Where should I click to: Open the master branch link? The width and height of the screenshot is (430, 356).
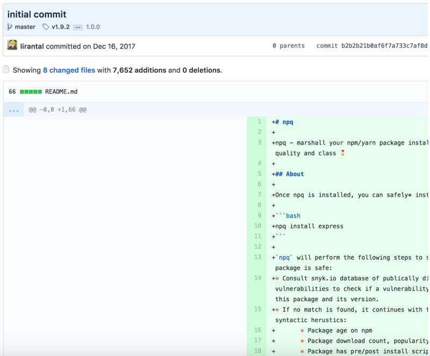[x=25, y=27]
